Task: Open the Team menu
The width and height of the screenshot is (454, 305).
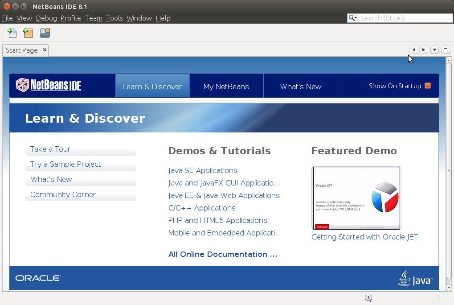Action: (x=94, y=18)
